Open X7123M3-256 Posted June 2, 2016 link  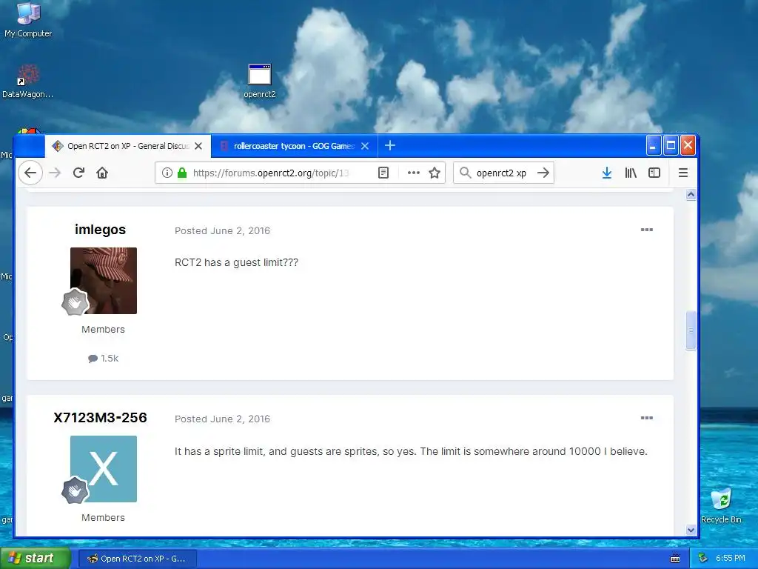[222, 419]
